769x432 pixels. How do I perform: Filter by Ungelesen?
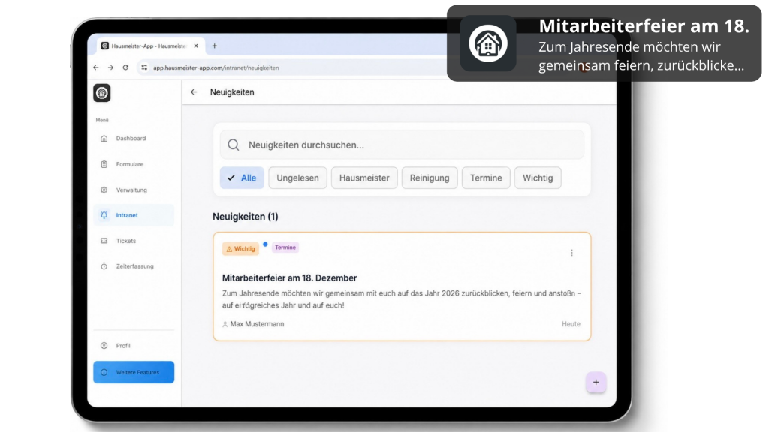pos(297,178)
